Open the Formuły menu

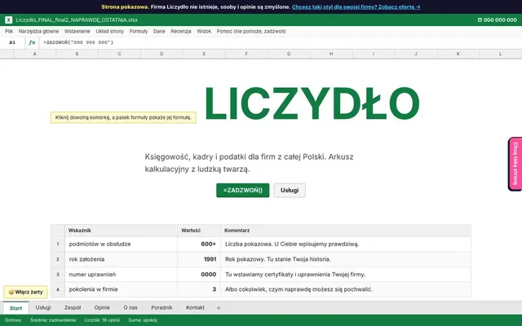click(139, 31)
